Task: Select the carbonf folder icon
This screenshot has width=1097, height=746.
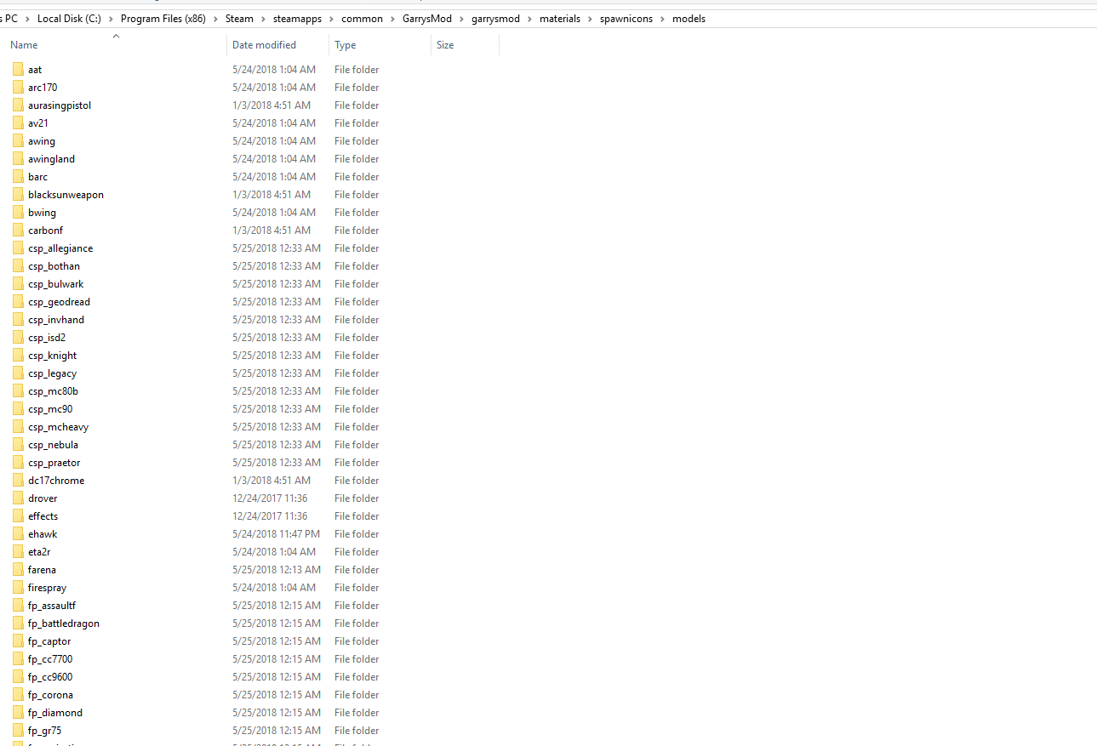Action: click(19, 231)
